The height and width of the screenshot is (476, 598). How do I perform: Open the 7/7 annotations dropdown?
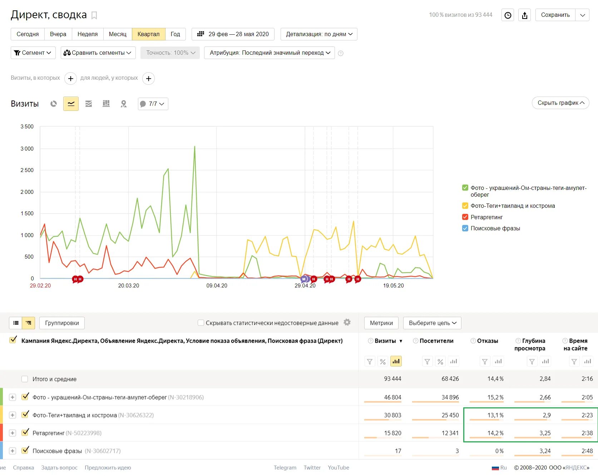click(x=153, y=104)
